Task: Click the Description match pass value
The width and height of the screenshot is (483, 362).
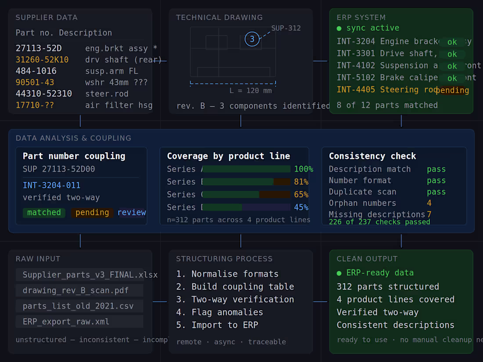Action: pos(436,169)
